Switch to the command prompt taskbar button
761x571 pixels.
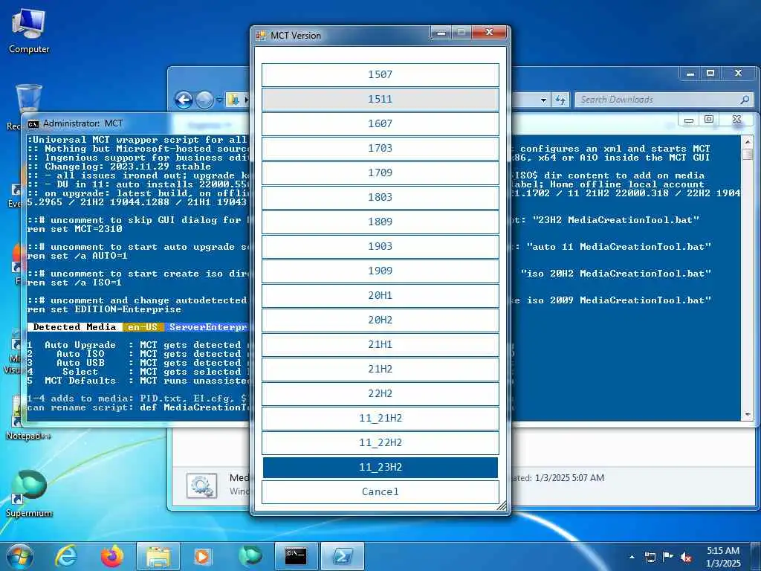(x=296, y=556)
